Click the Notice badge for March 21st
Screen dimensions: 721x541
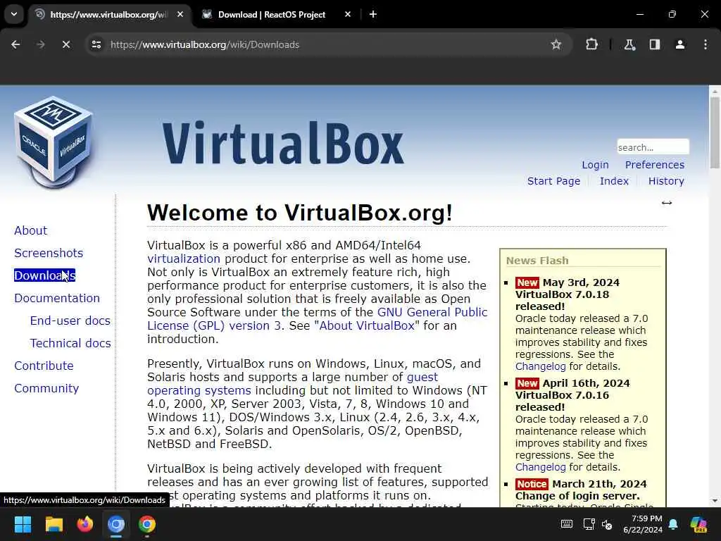pyautogui.click(x=532, y=484)
